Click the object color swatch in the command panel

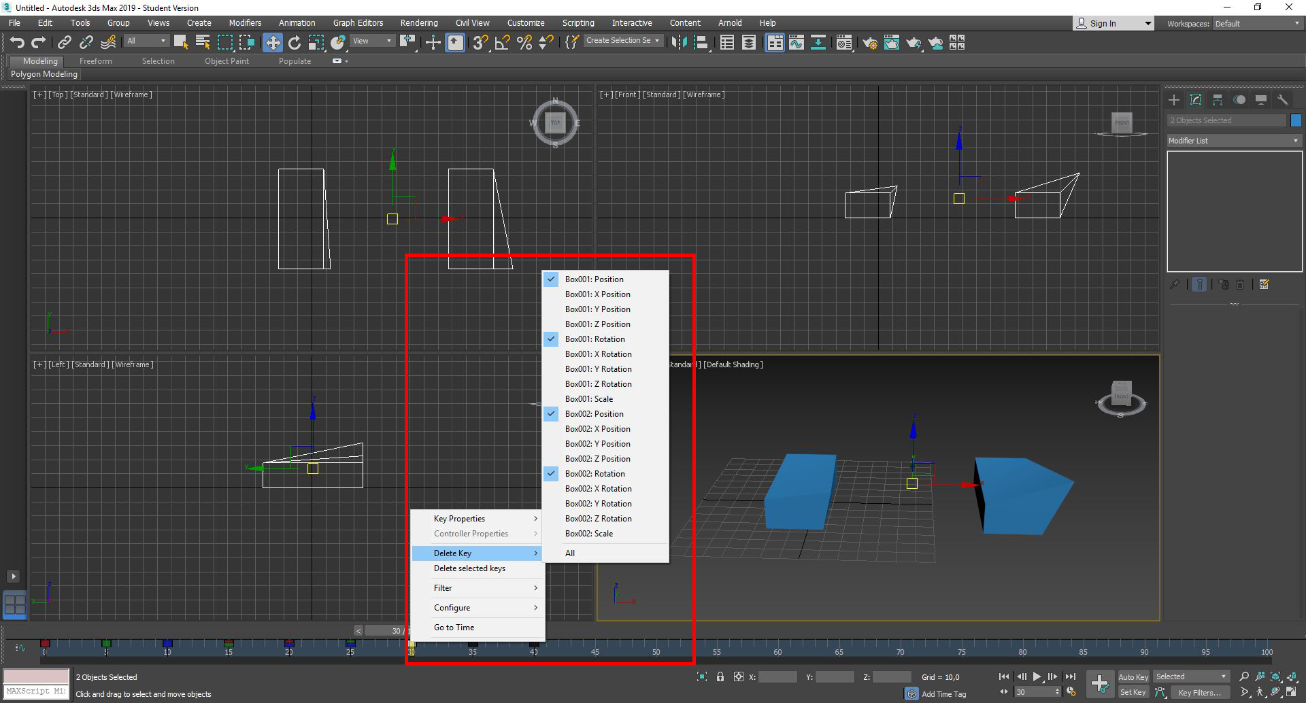[1296, 120]
